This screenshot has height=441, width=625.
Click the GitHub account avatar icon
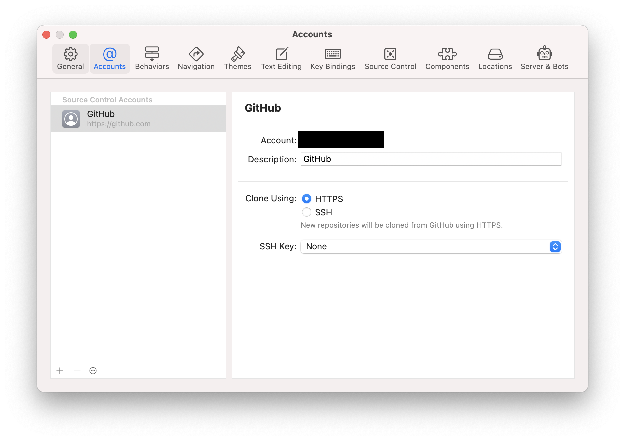(71, 119)
